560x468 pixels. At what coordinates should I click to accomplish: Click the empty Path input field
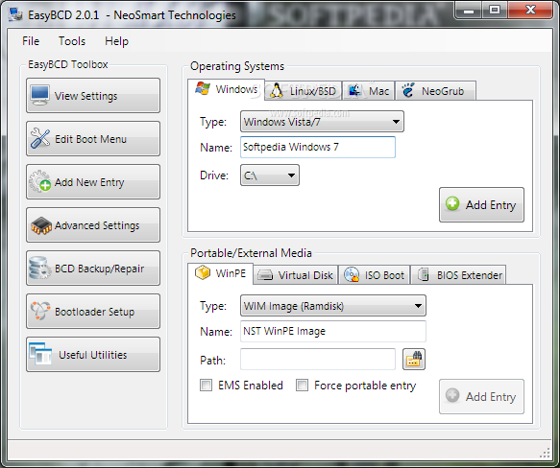pos(318,360)
